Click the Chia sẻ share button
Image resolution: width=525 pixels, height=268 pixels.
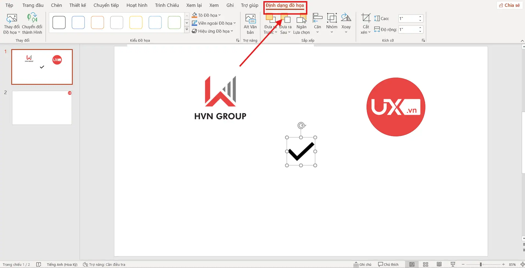coord(509,5)
